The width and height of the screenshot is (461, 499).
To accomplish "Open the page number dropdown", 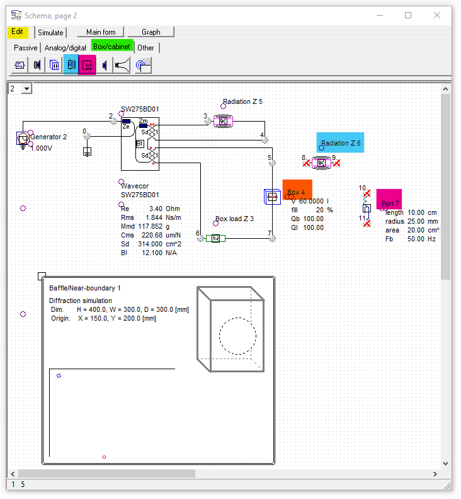I will tap(26, 89).
